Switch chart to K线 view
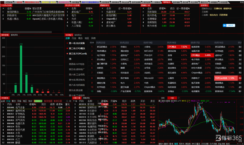The height and width of the screenshot is (145, 244). pos(172,98)
